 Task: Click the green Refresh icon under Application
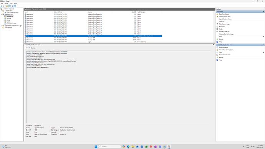pyautogui.click(x=217, y=39)
